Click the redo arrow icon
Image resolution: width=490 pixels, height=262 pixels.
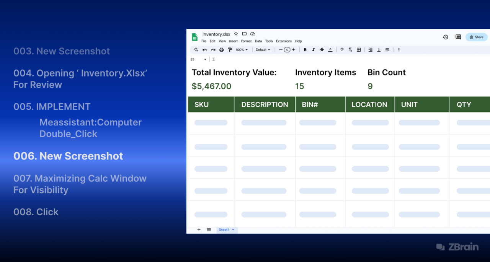click(x=213, y=50)
